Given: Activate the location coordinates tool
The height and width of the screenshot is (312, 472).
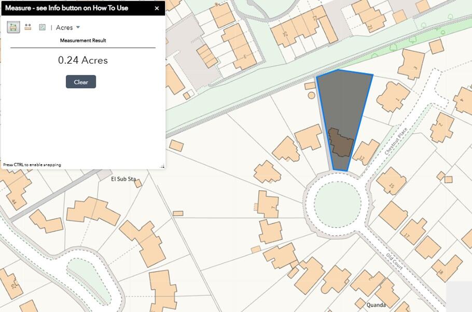Looking at the screenshot, I should 42,27.
